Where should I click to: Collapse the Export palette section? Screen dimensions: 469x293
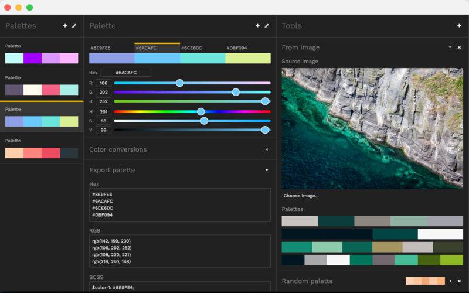(267, 170)
